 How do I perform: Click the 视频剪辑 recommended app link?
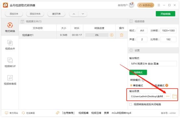(x=83, y=113)
